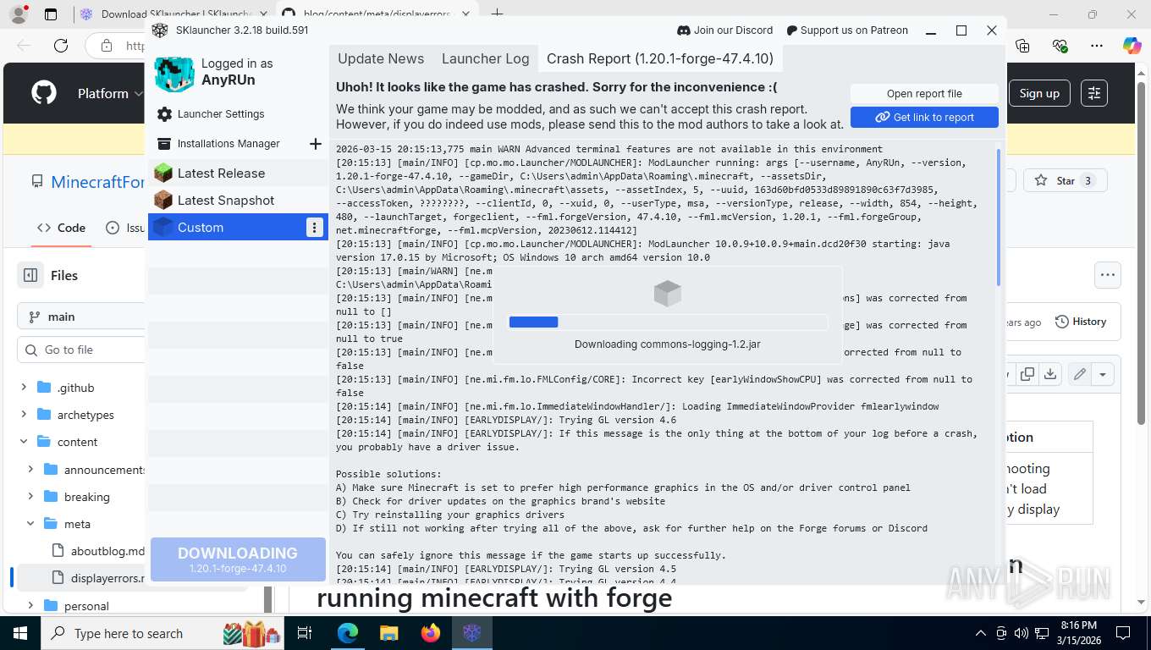Screen dimensions: 1151x650
Task: Open Edge browser essentials heart icon
Action: pos(1060,46)
